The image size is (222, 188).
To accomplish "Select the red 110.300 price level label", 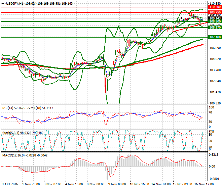I will tap(215, 7).
